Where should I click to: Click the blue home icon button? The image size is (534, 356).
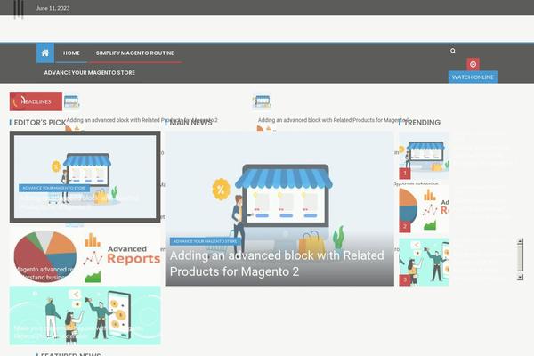click(x=45, y=53)
